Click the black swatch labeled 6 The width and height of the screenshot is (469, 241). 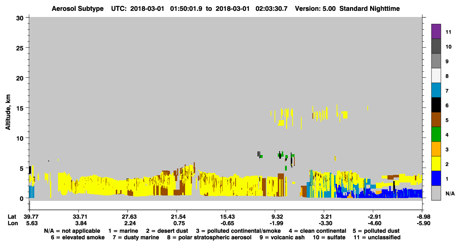pos(436,105)
